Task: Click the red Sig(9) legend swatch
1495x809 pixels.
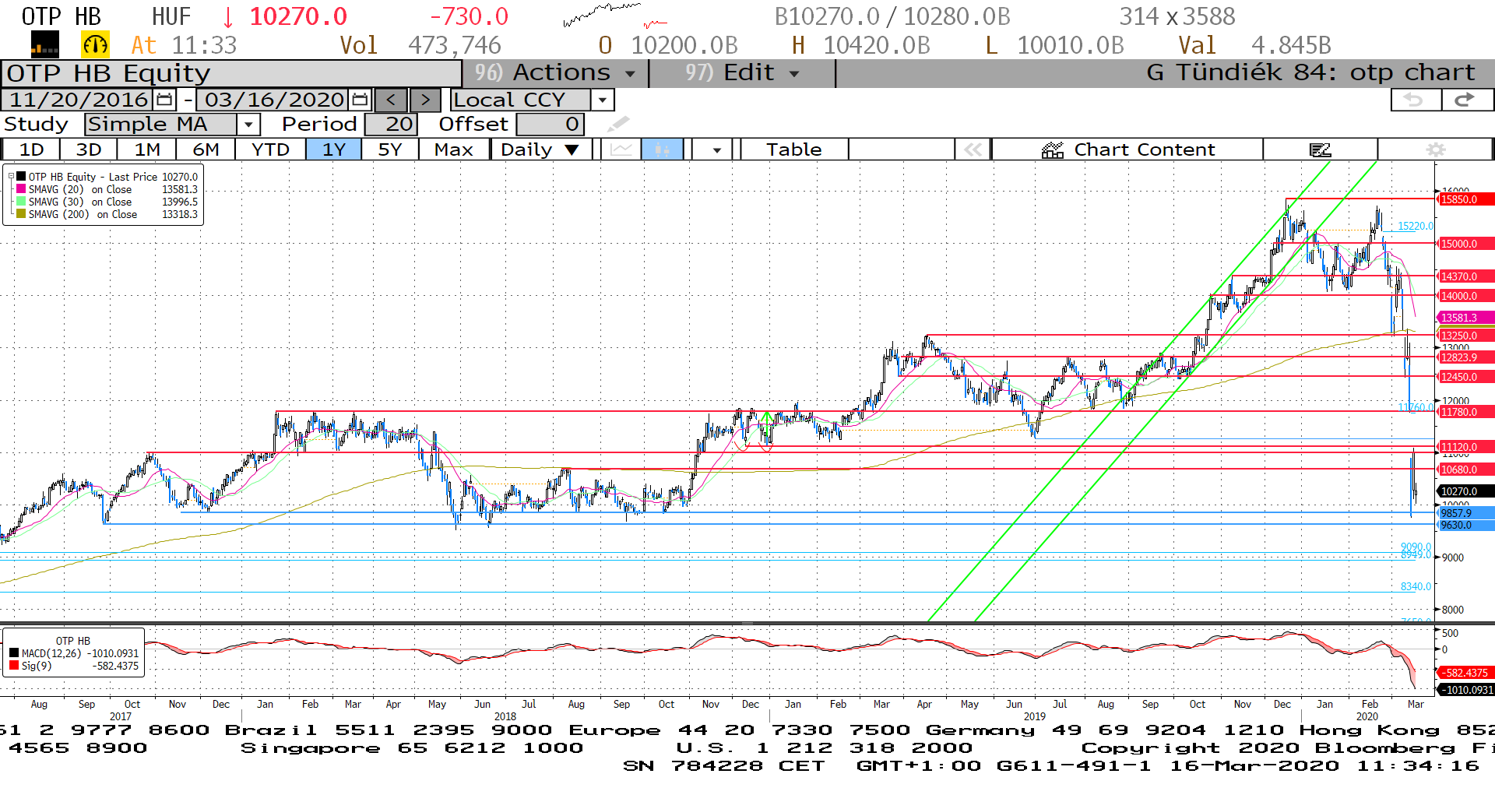Action: 14,666
